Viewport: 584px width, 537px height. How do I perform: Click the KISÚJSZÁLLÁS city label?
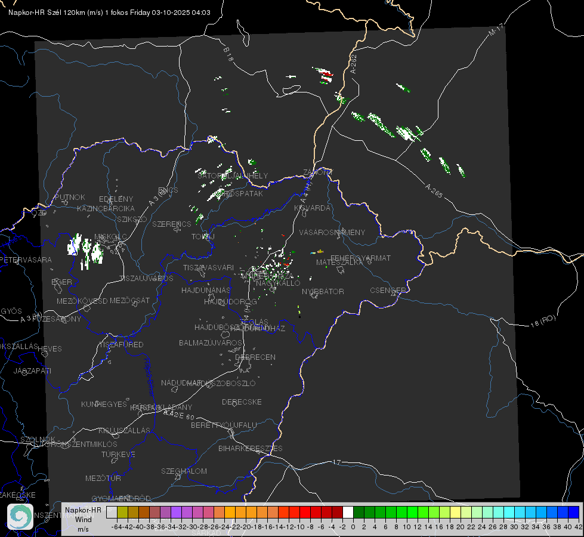[x=125, y=430]
